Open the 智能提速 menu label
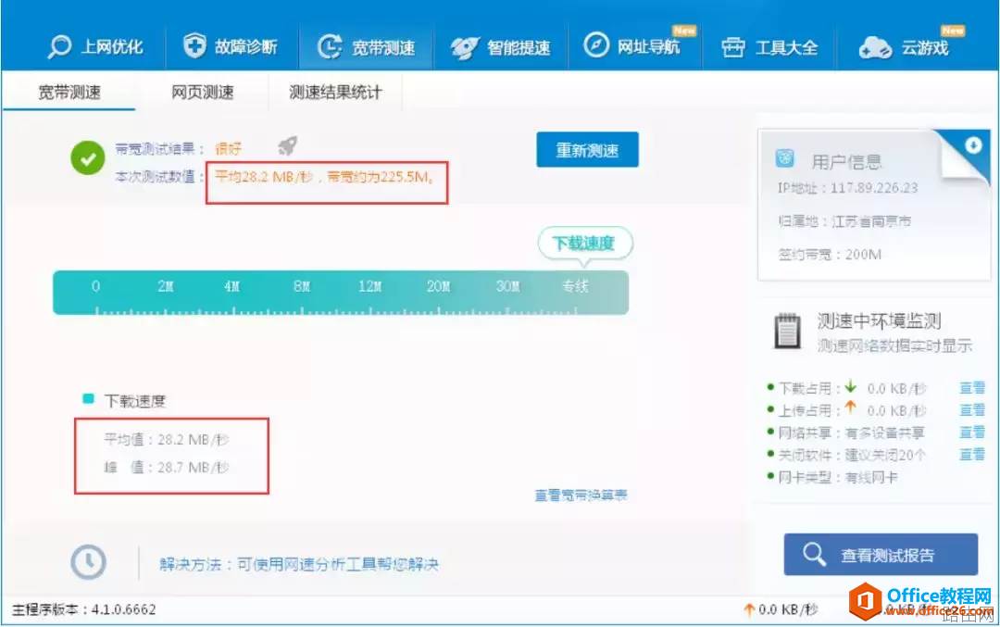Screen dimensions: 1000x627 coord(519,48)
